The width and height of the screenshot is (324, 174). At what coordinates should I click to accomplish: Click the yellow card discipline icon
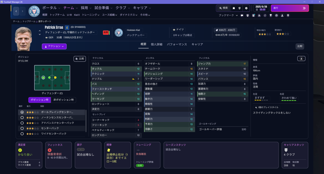point(109,150)
